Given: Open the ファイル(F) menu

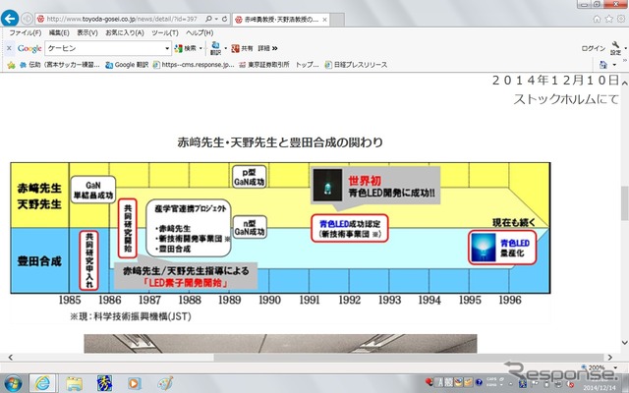Looking at the screenshot, I should [x=26, y=32].
